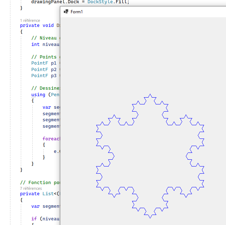Image resolution: width=226 pixels, height=225 pixels.
Task: Click the 'PointF p1' declaration
Action: 44,63
